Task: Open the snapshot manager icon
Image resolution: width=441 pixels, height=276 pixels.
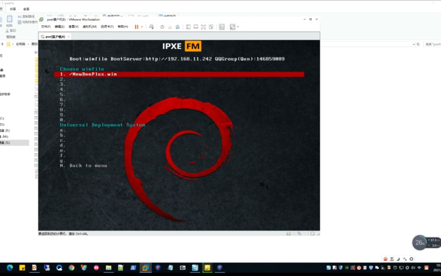Action: pyautogui.click(x=177, y=27)
